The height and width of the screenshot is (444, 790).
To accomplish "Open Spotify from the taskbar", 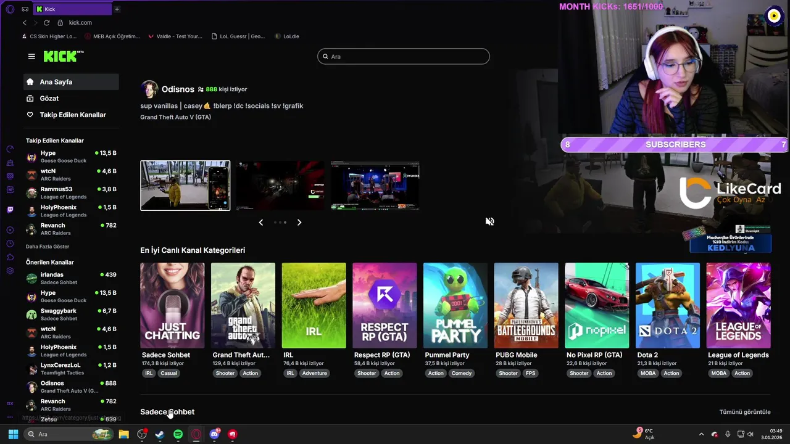I will click(178, 434).
